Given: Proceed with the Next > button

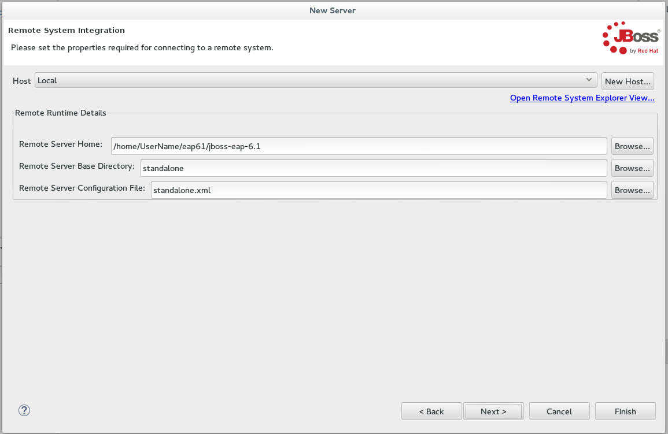Looking at the screenshot, I should (493, 411).
